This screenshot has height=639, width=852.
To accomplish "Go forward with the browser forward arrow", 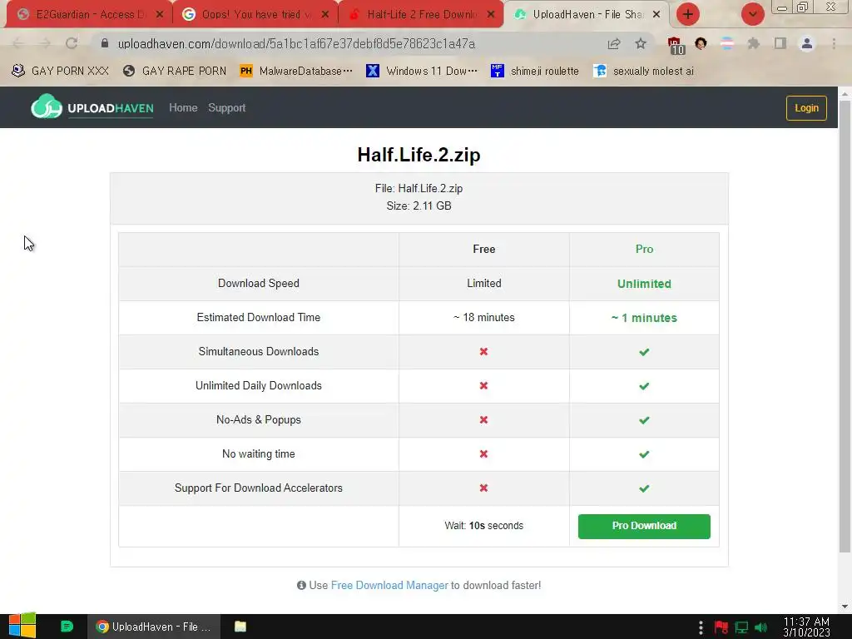I will 45,43.
